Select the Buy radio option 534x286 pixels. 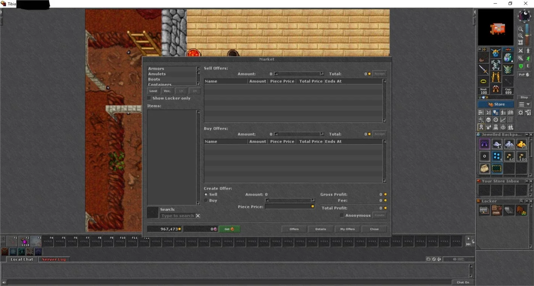pyautogui.click(x=206, y=200)
